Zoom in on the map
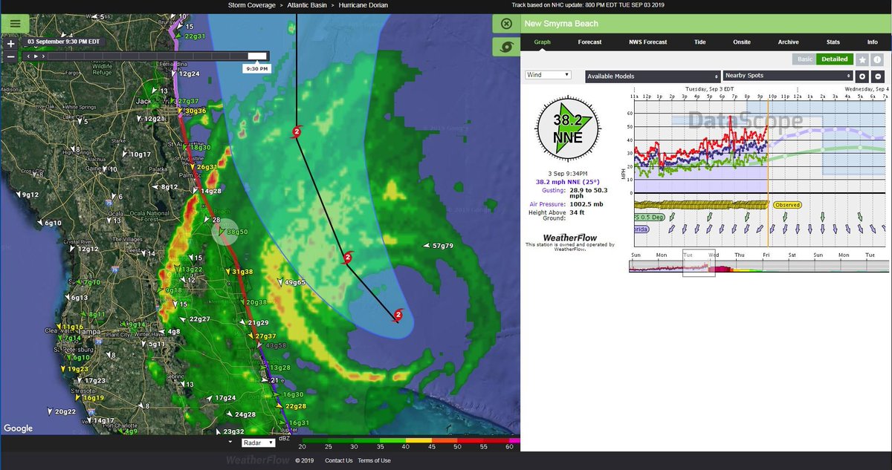Viewport: 892px width, 470px height. [x=10, y=44]
